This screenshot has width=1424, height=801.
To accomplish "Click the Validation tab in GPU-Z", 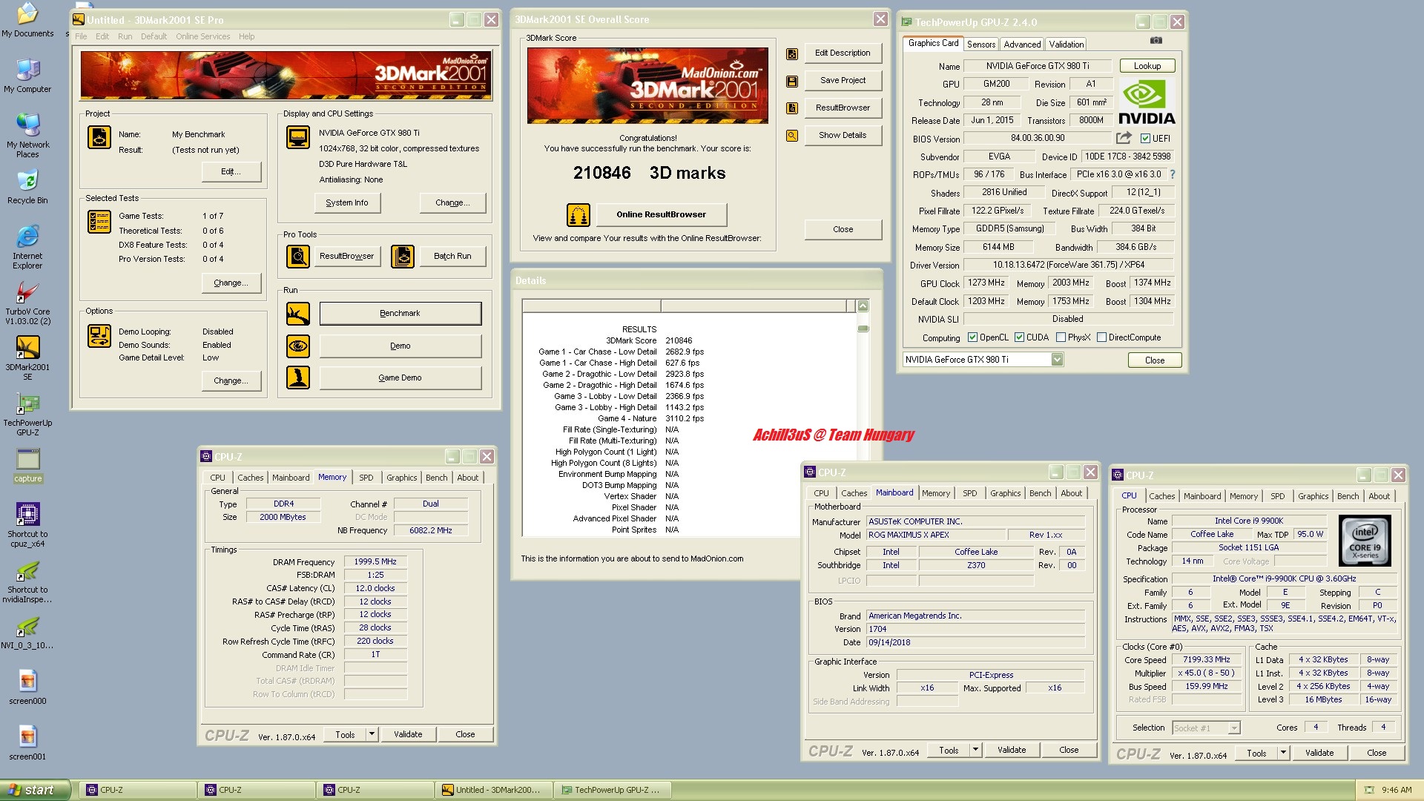I will pyautogui.click(x=1066, y=44).
